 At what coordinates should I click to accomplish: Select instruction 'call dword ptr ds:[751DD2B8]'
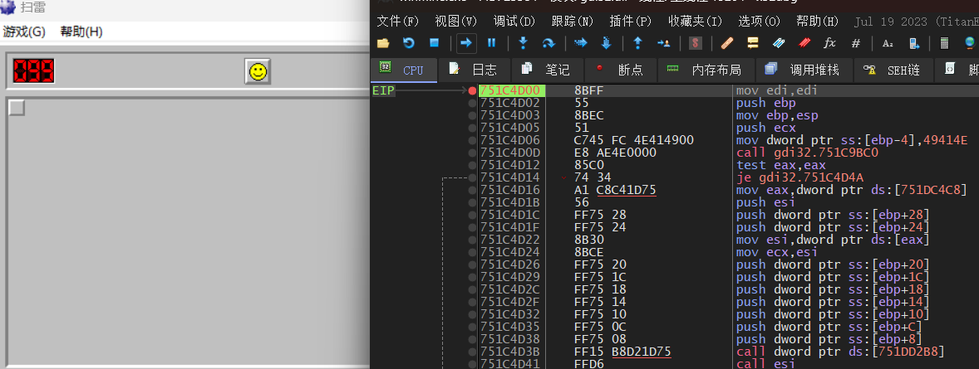tap(840, 352)
